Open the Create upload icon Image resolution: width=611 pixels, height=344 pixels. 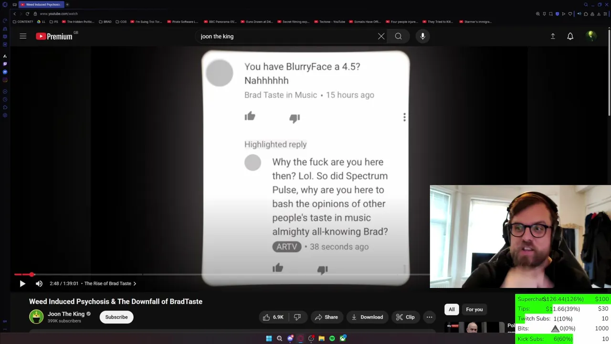pyautogui.click(x=553, y=36)
